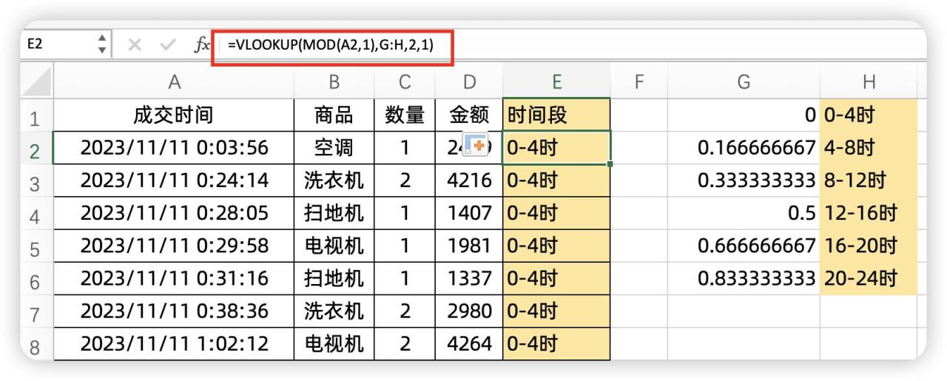
Task: Select amount cell 1337
Action: (x=469, y=280)
